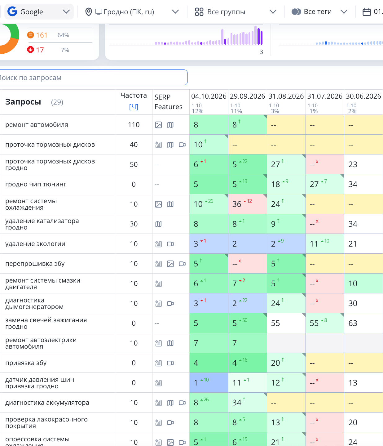The width and height of the screenshot is (383, 446).
Task: Sort by the Запросы column header
Action: [x=23, y=102]
